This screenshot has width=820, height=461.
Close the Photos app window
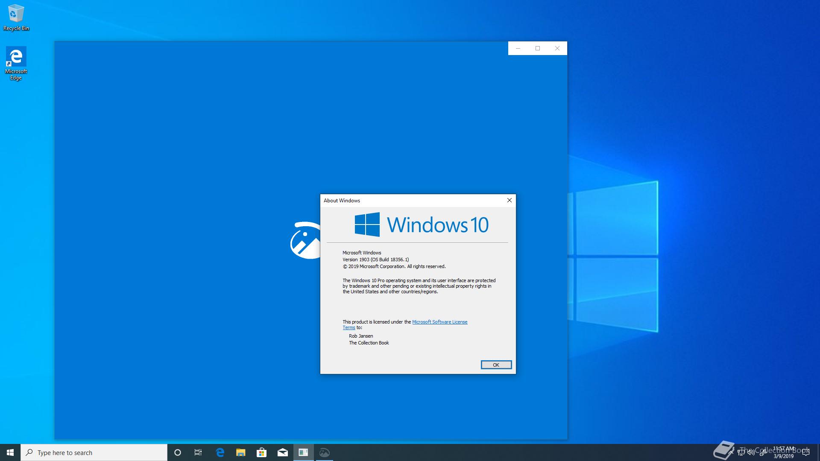coord(557,48)
